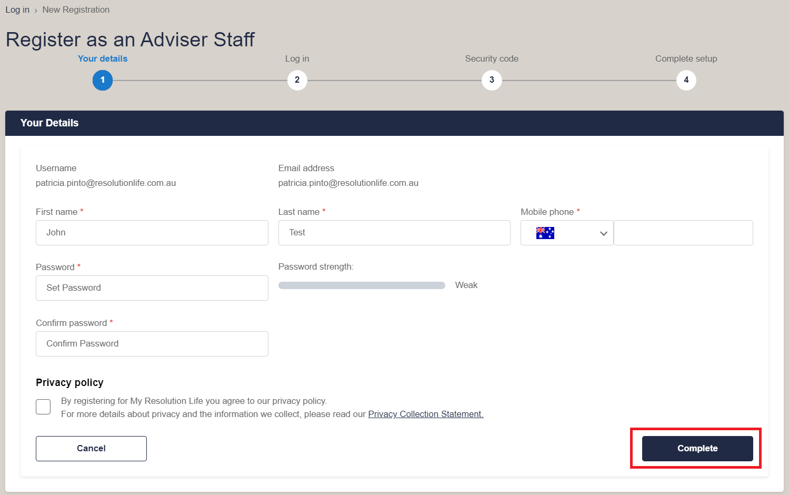Image resolution: width=789 pixels, height=495 pixels.
Task: Expand the mobile phone country code dropdown
Action: pos(567,233)
